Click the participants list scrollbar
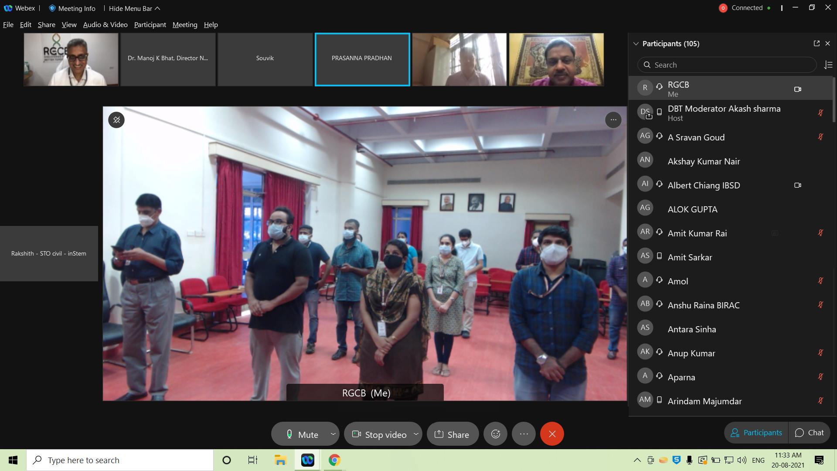Image resolution: width=837 pixels, height=471 pixels. pos(834,99)
